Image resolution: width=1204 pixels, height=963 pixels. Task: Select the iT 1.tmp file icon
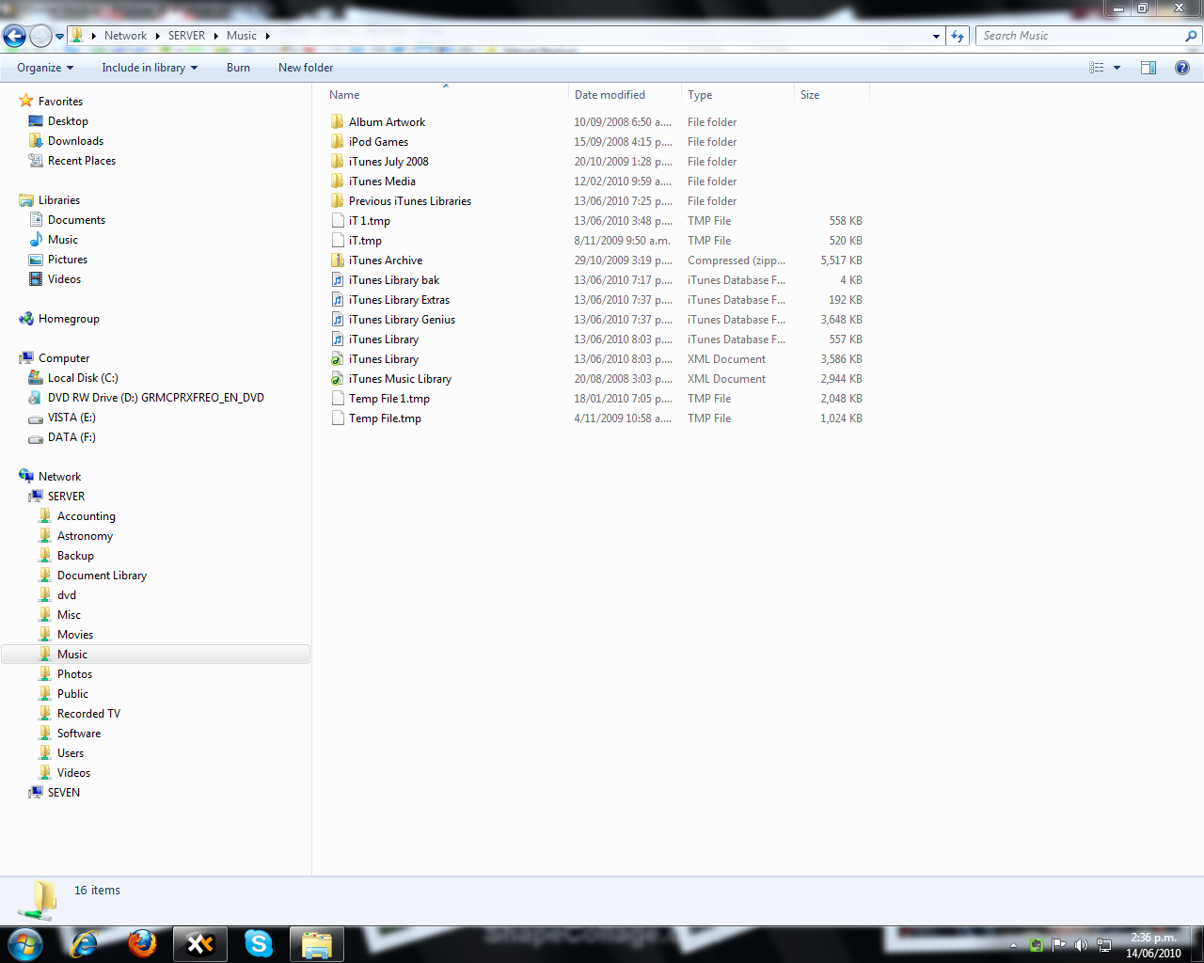(x=338, y=221)
